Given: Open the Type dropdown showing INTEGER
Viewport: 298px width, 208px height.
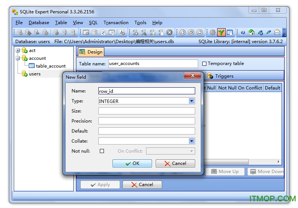Looking at the screenshot, I should 191,101.
